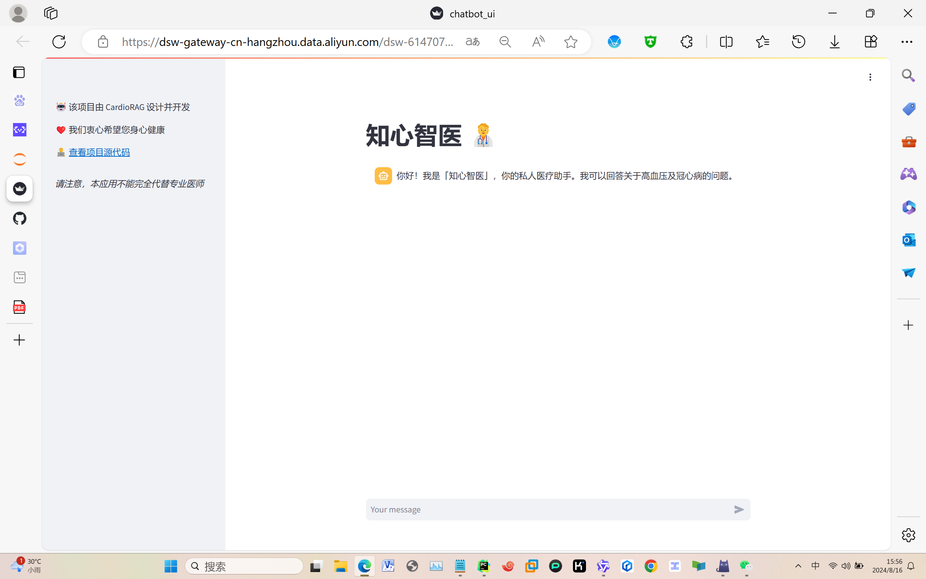
Task: Add this page to favorites star icon
Action: click(570, 41)
